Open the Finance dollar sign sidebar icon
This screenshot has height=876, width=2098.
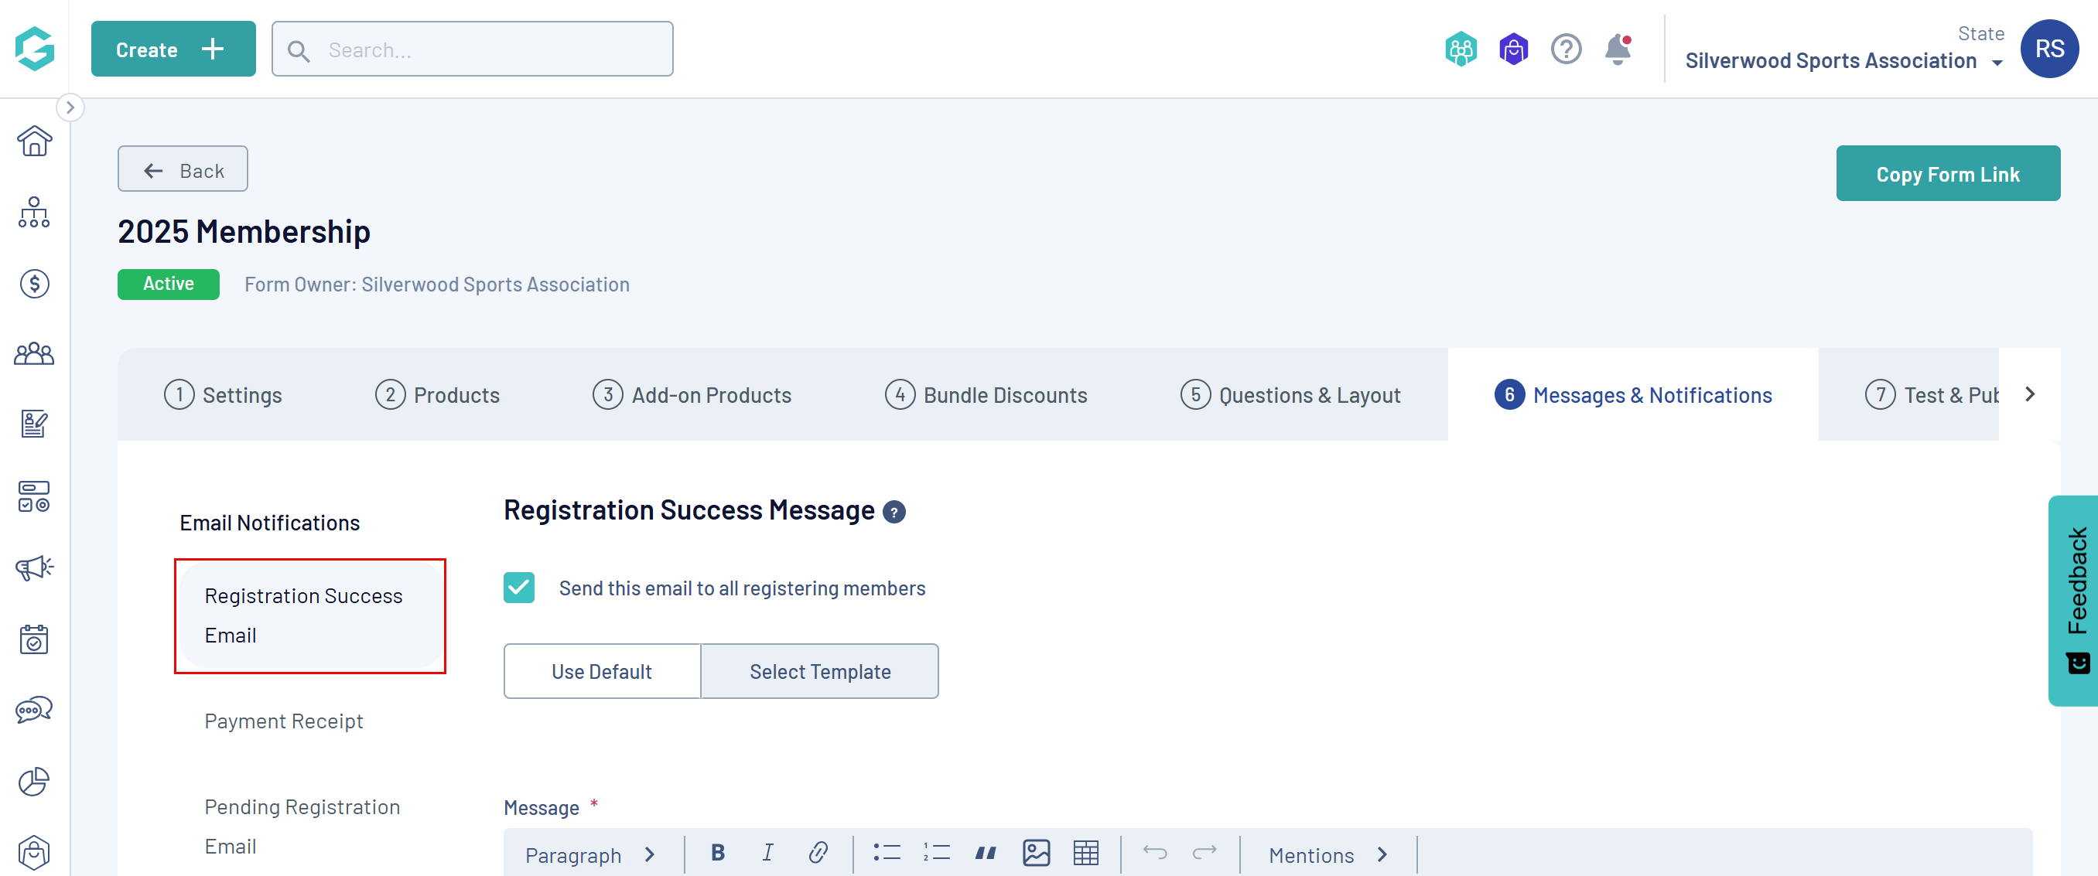pos(34,283)
